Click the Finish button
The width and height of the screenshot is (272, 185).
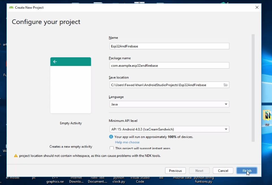(247, 170)
